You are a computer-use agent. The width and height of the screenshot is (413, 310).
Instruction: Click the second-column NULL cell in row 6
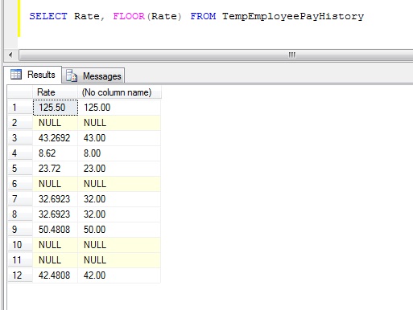119,184
